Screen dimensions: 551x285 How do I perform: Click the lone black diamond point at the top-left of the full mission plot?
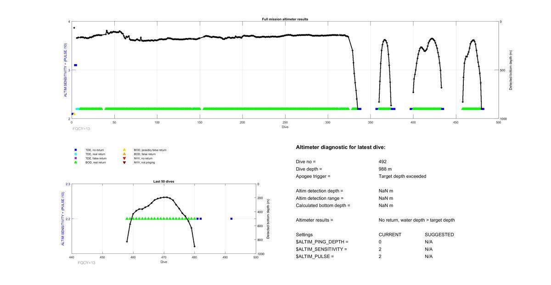(x=74, y=28)
